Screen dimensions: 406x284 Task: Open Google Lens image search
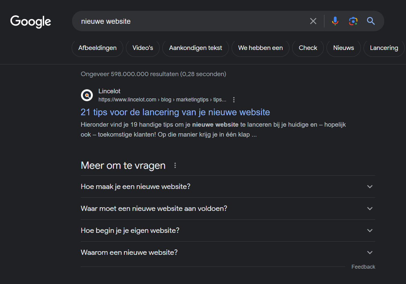[x=353, y=21]
